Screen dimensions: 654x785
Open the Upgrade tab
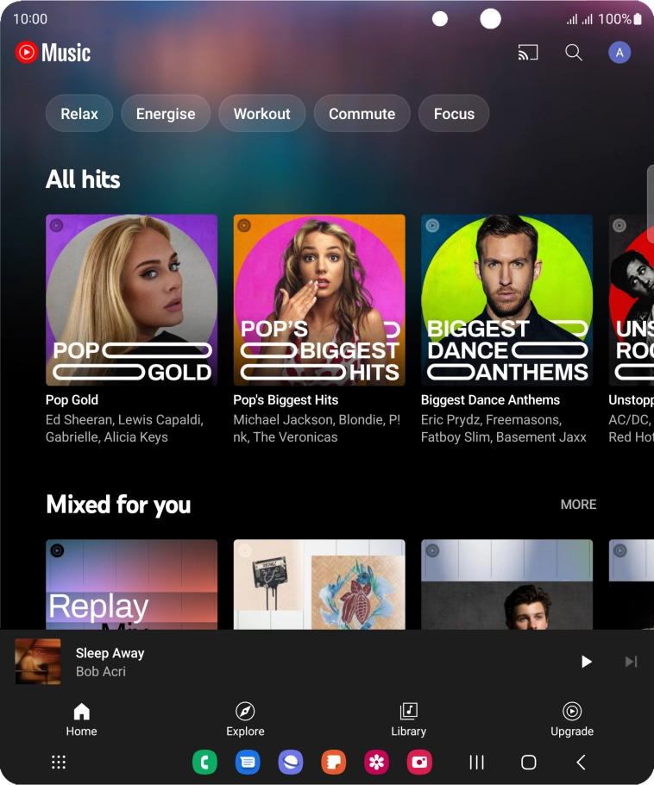click(x=572, y=719)
